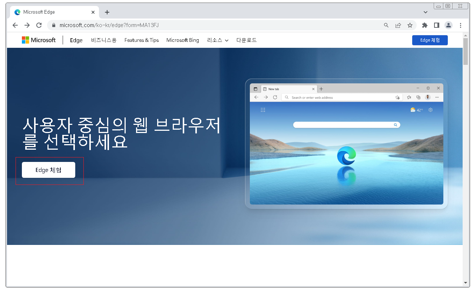Close the Microsoft Edge tab
This screenshot has width=473, height=289.
[x=93, y=12]
